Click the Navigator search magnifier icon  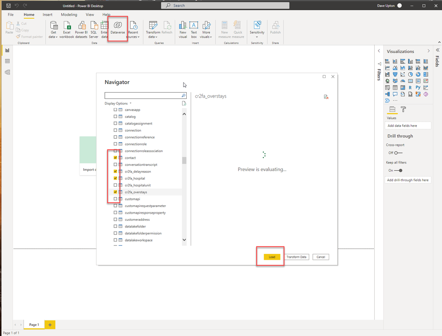[x=183, y=95]
